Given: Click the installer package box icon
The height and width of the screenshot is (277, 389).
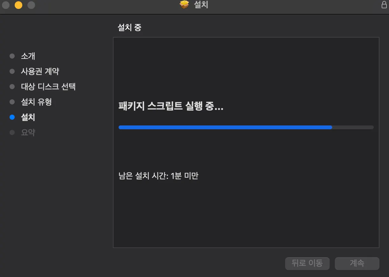Looking at the screenshot, I should point(184,4).
